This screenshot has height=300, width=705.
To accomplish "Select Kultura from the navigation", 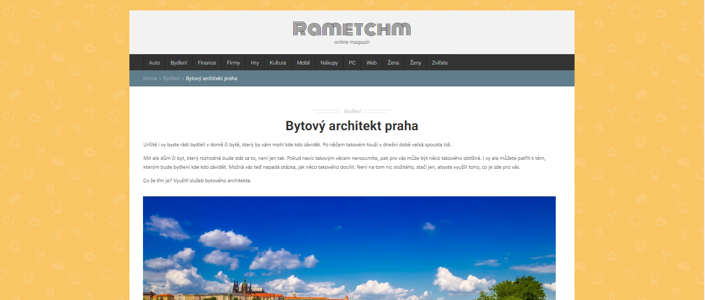I will click(x=278, y=63).
